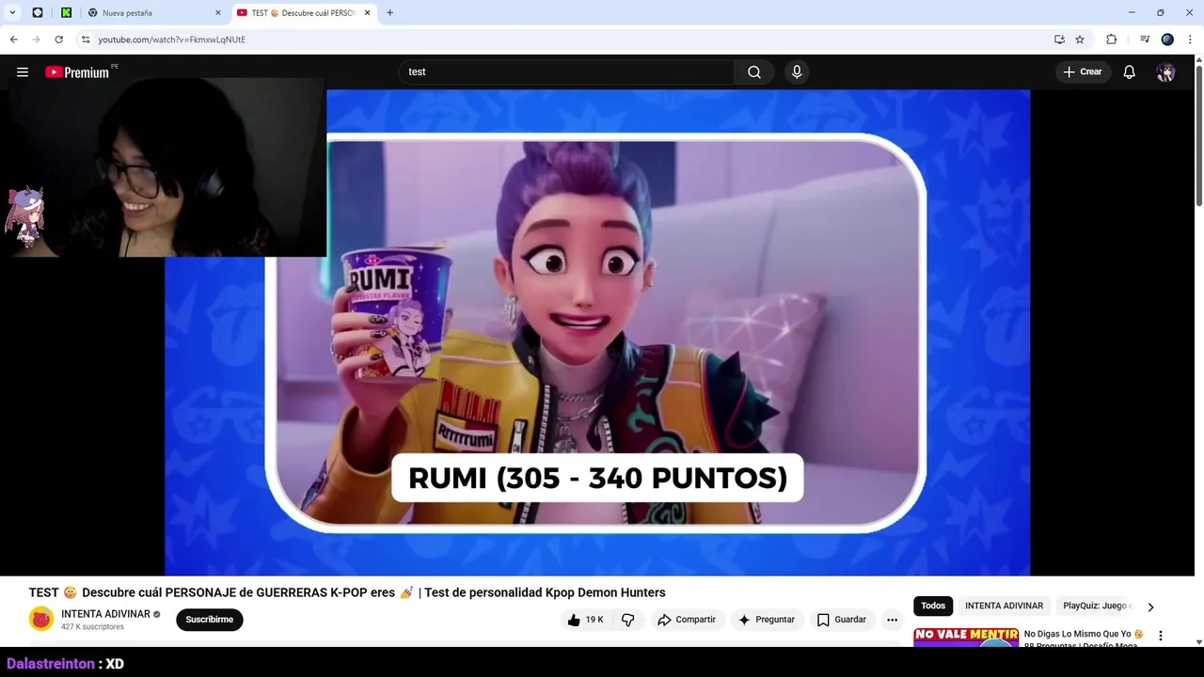Switch to the first pinned tab
Screen dimensions: 1204x677
coord(38,13)
